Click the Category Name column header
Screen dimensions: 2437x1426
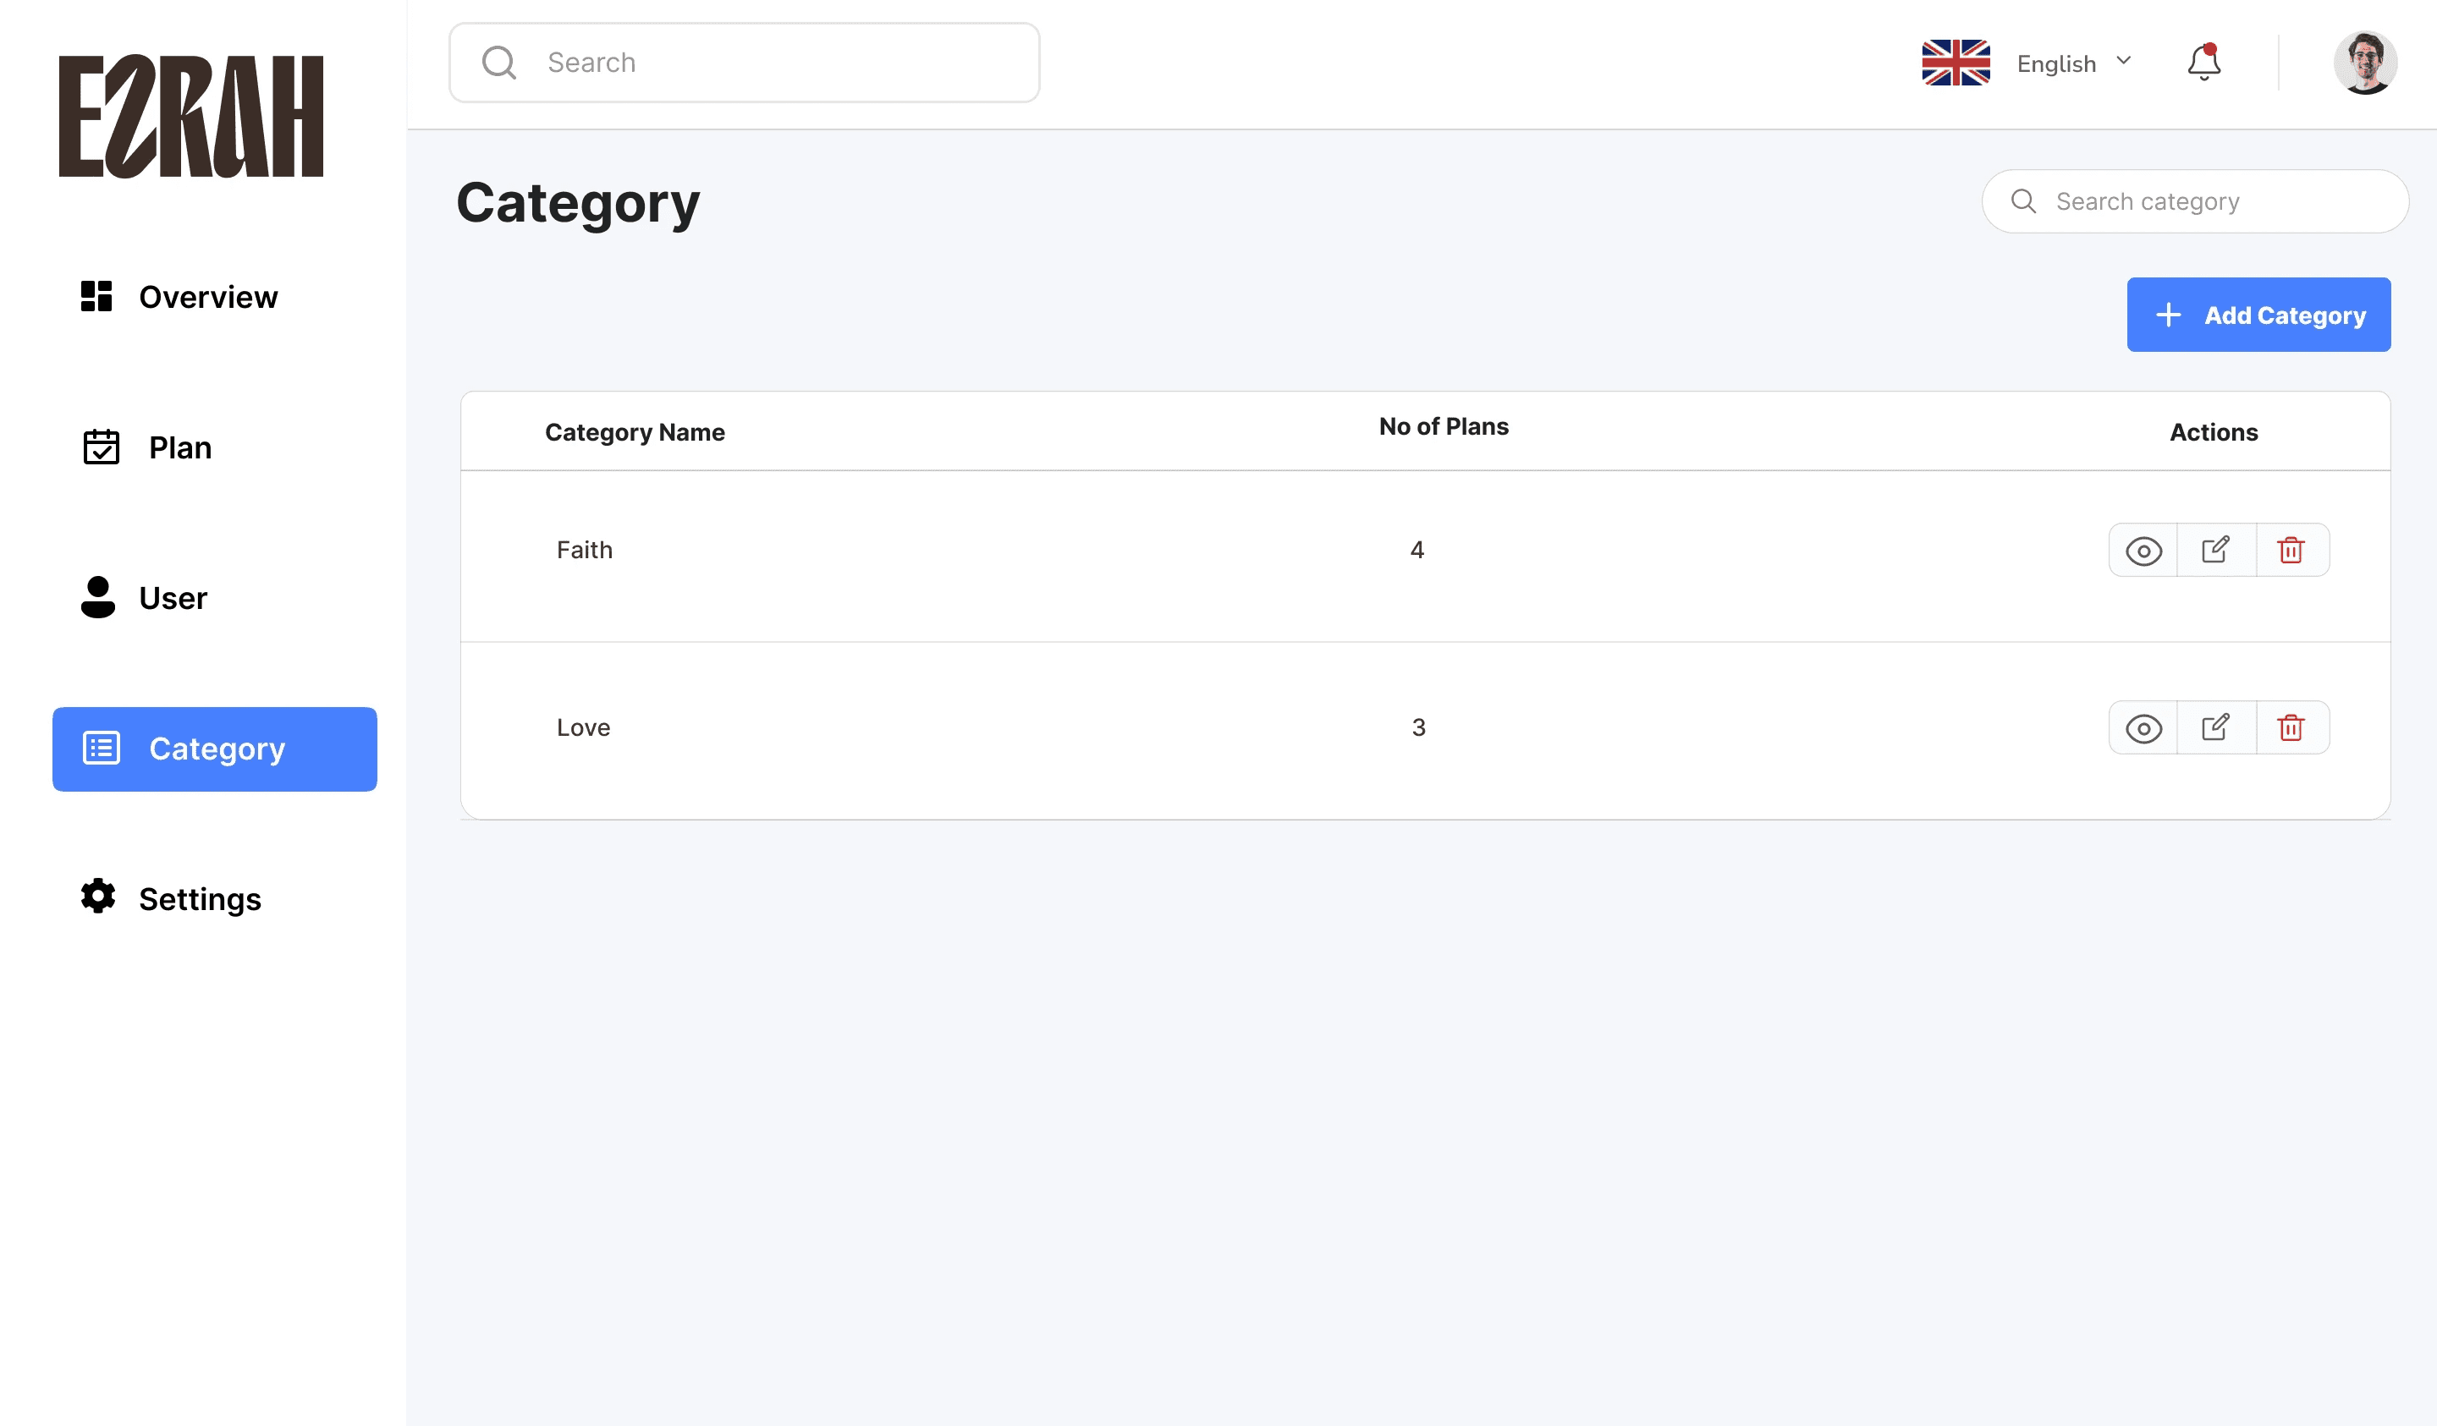click(x=635, y=432)
